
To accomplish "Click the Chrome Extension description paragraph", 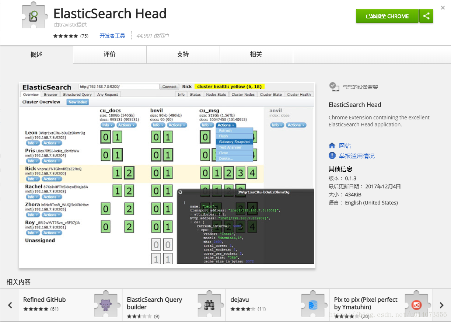I will (x=379, y=121).
